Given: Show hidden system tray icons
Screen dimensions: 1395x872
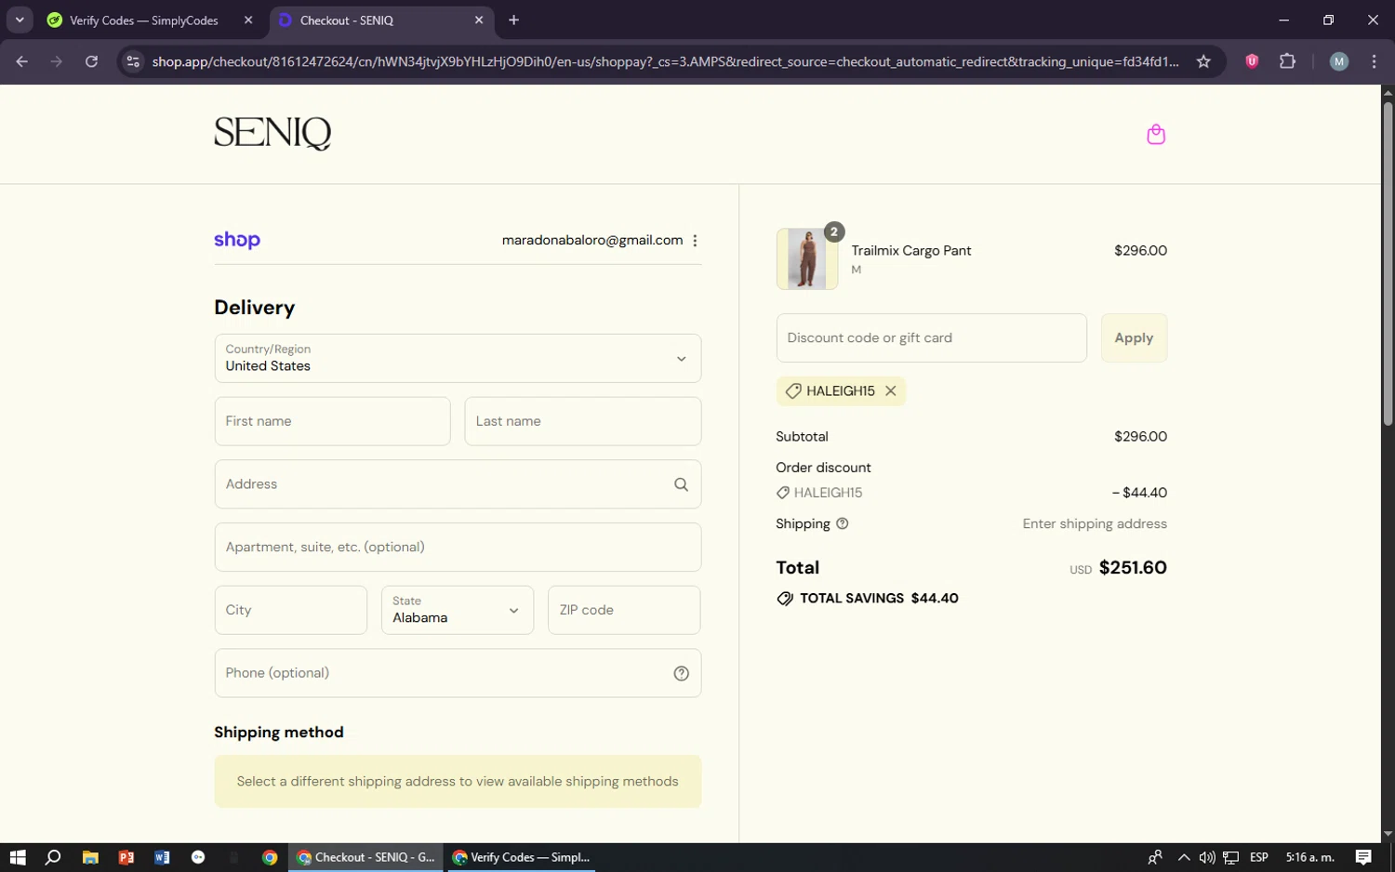Looking at the screenshot, I should coord(1183,857).
